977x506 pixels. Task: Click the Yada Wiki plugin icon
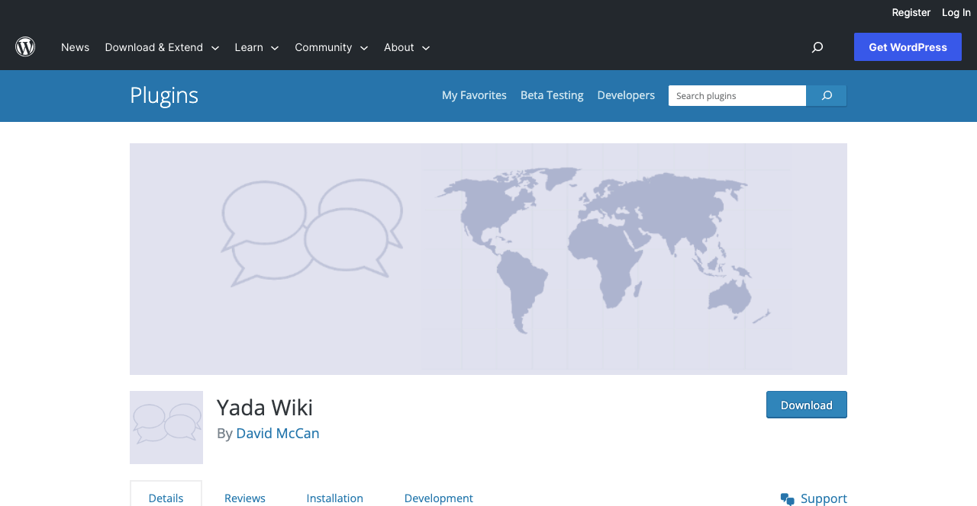(x=166, y=428)
